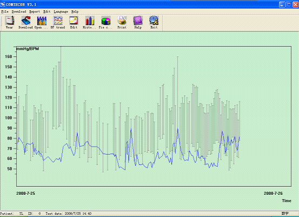Click the Time axis label
This screenshot has height=217, width=299.
pos(287,201)
